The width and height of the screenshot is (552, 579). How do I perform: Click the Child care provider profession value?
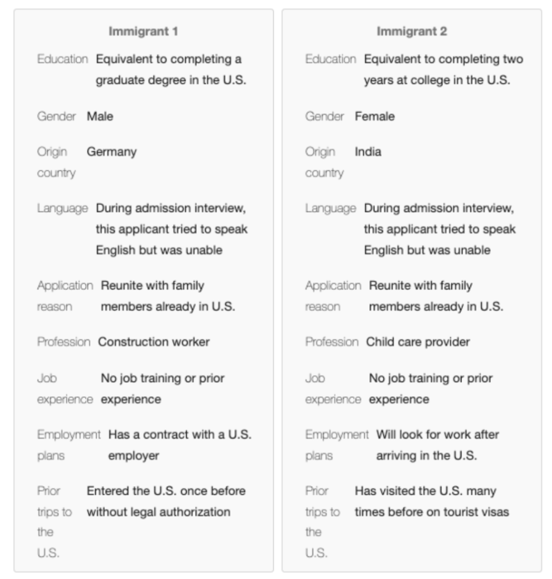tap(417, 342)
